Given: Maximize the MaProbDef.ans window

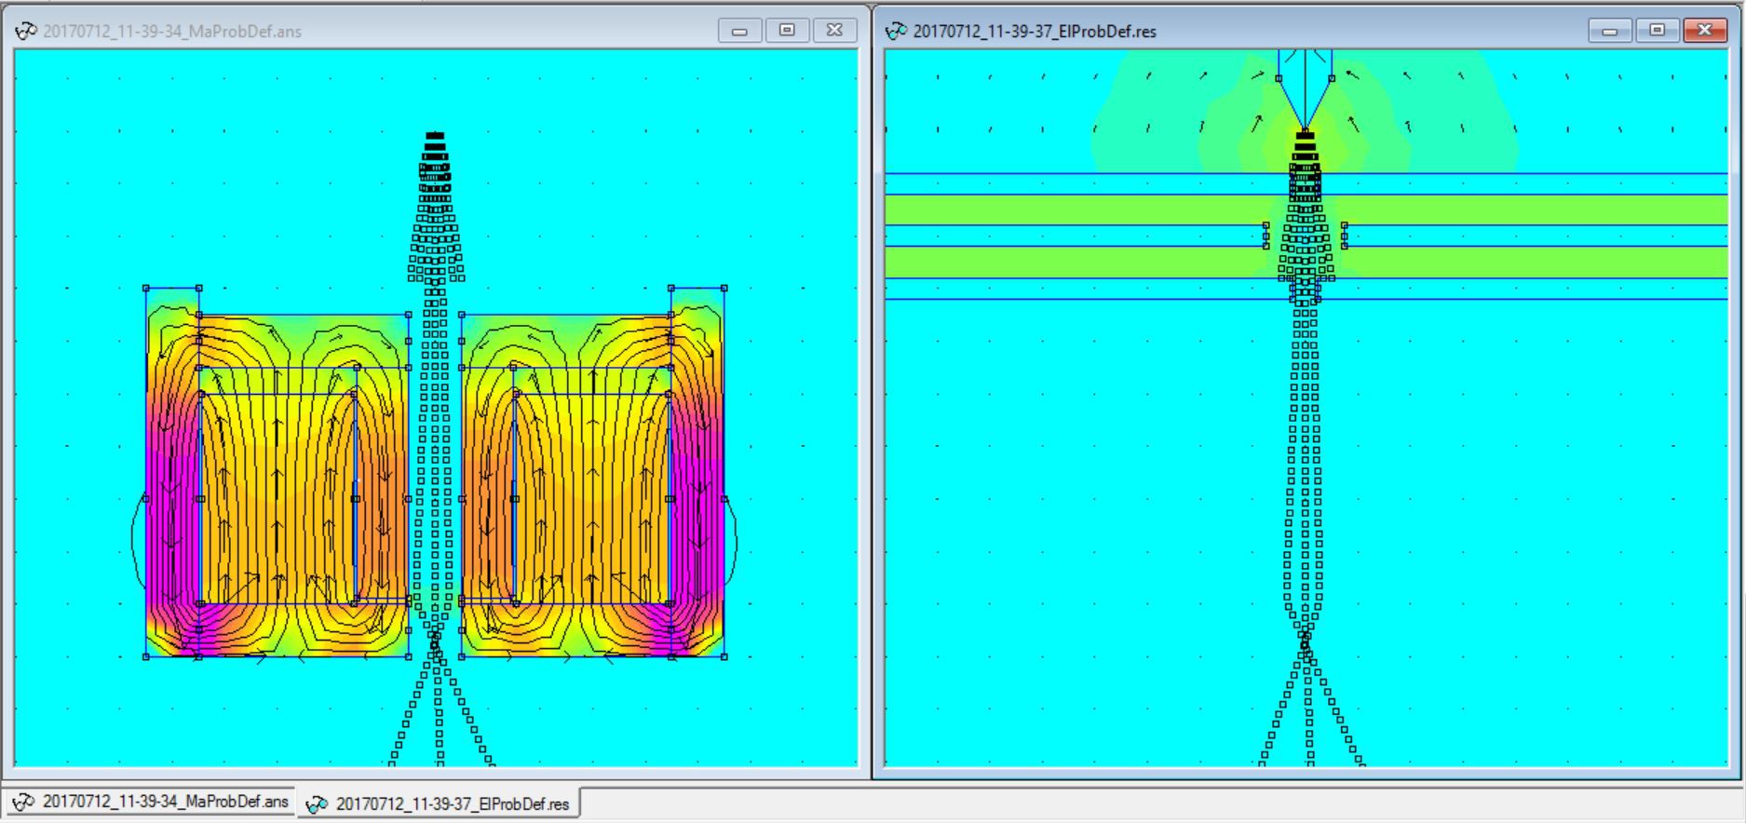Looking at the screenshot, I should pyautogui.click(x=787, y=31).
